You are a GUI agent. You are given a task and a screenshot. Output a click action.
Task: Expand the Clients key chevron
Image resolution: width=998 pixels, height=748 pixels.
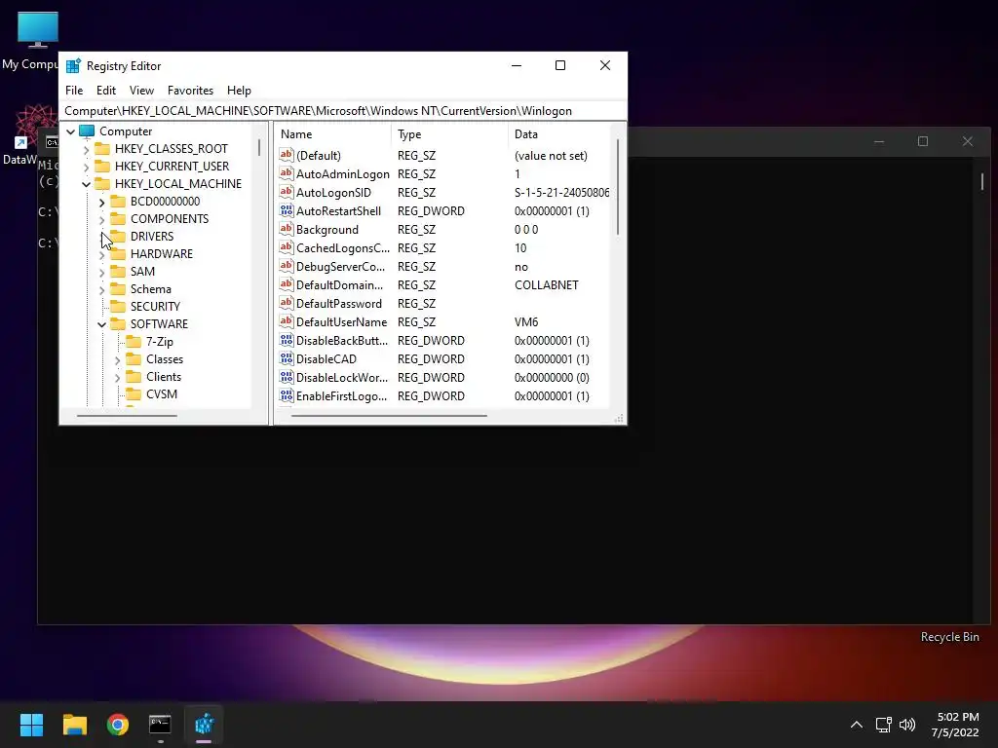pos(118,377)
